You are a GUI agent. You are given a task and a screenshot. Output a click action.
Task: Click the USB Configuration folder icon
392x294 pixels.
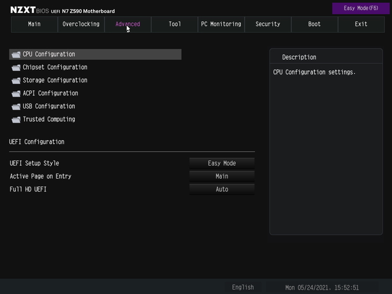click(x=16, y=107)
